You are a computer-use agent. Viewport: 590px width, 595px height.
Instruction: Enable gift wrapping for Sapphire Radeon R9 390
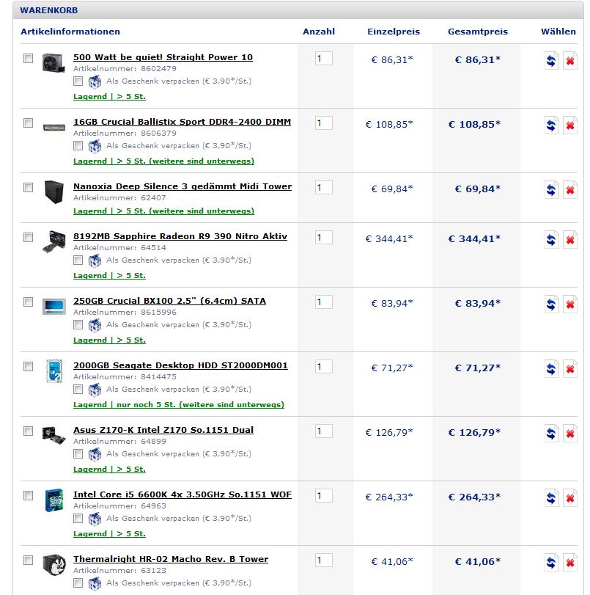78,260
